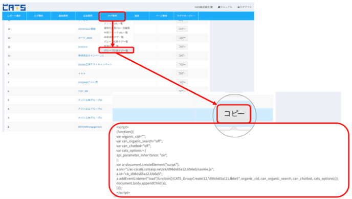Open the ページ解析 nav tab
The height and width of the screenshot is (199, 352).
[x=162, y=16]
